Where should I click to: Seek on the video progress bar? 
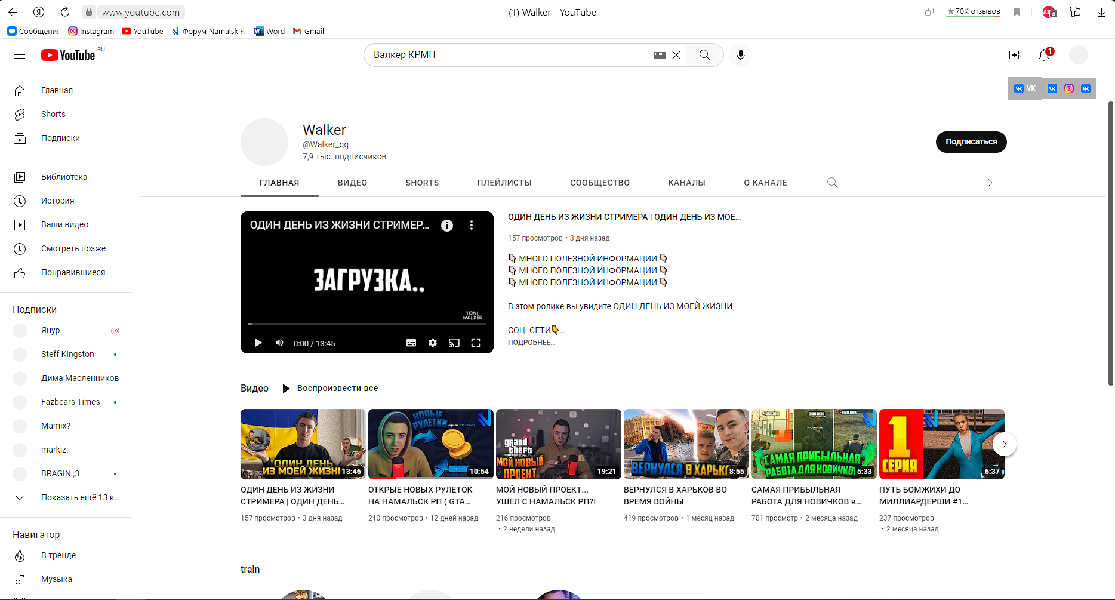367,324
